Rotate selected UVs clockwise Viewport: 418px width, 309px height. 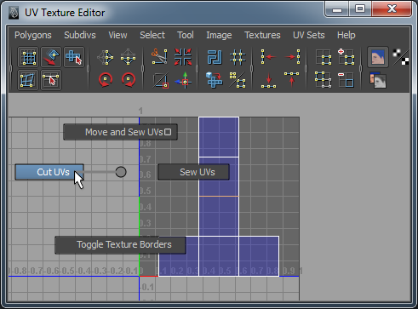click(129, 80)
